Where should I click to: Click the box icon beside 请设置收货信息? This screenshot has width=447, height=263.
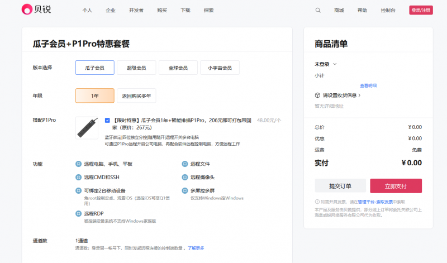pos(317,95)
